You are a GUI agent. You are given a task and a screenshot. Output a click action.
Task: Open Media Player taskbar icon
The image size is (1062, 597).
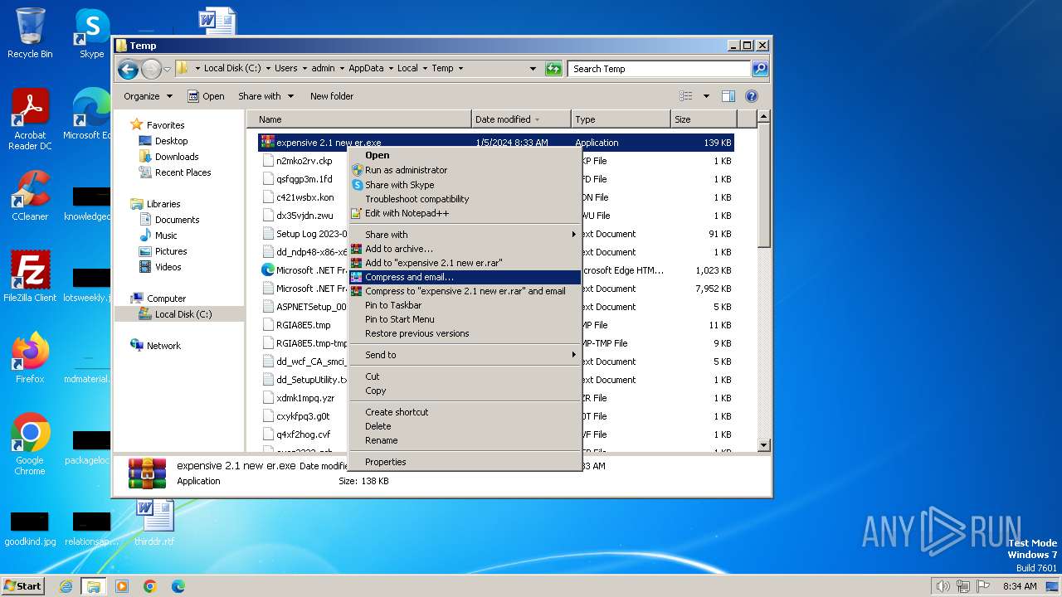(x=122, y=586)
